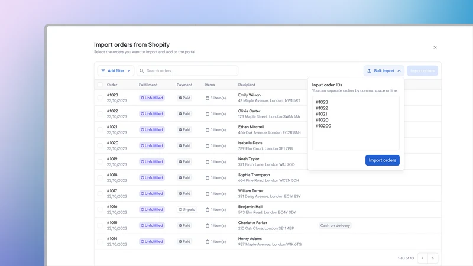Toggle the select-all orders checkbox
This screenshot has height=266, width=473.
click(100, 85)
